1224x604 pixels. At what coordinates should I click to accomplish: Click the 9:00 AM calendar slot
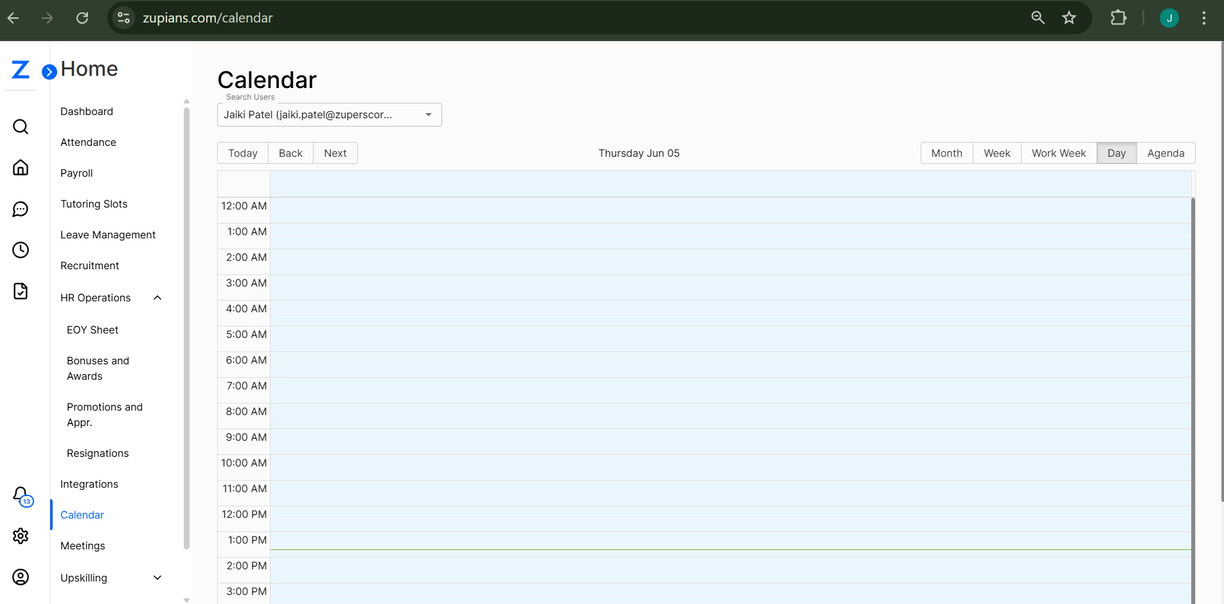(x=707, y=442)
